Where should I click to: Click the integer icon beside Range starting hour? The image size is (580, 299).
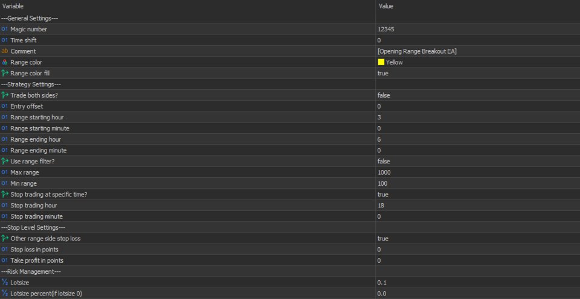tap(4, 117)
